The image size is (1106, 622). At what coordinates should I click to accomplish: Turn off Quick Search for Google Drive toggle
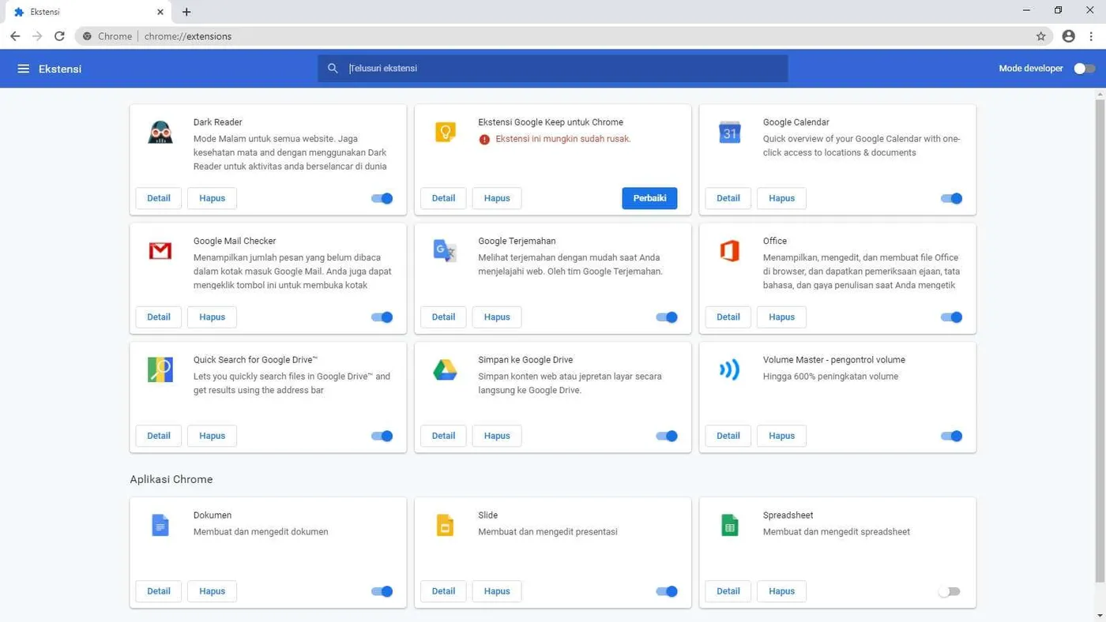point(382,436)
